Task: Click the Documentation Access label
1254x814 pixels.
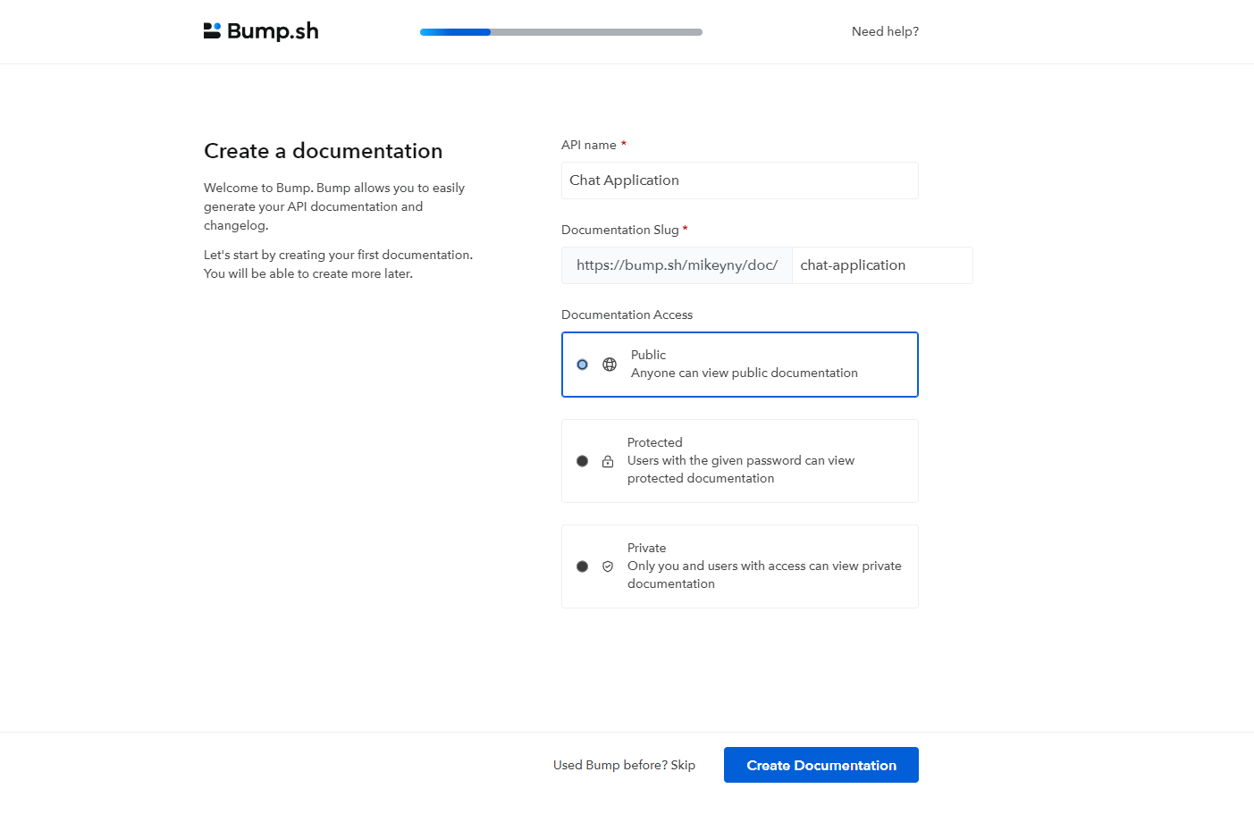Action: [x=627, y=315]
